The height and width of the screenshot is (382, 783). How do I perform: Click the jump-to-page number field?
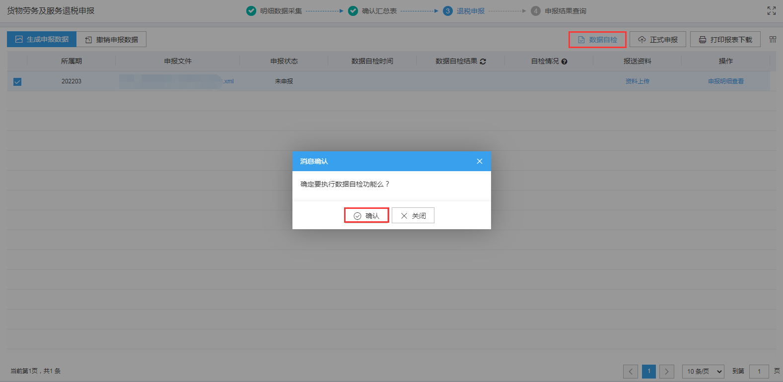759,371
